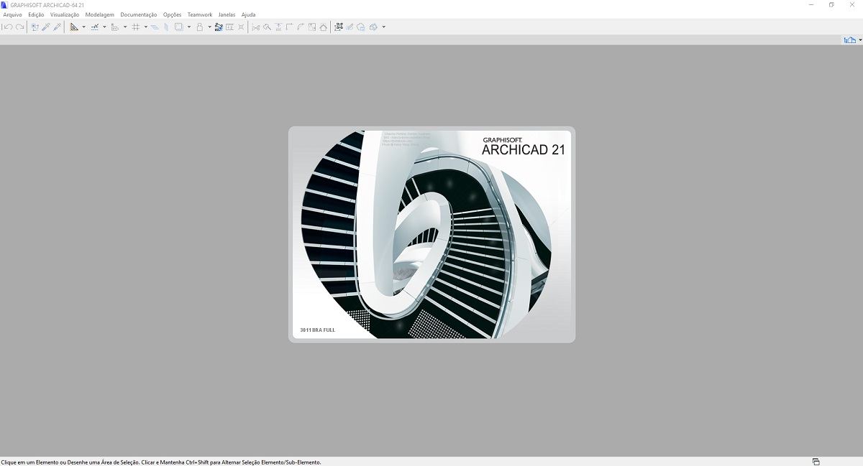Image resolution: width=863 pixels, height=466 pixels.
Task: Expand the Ruler options dropdown arrow
Action: click(125, 27)
